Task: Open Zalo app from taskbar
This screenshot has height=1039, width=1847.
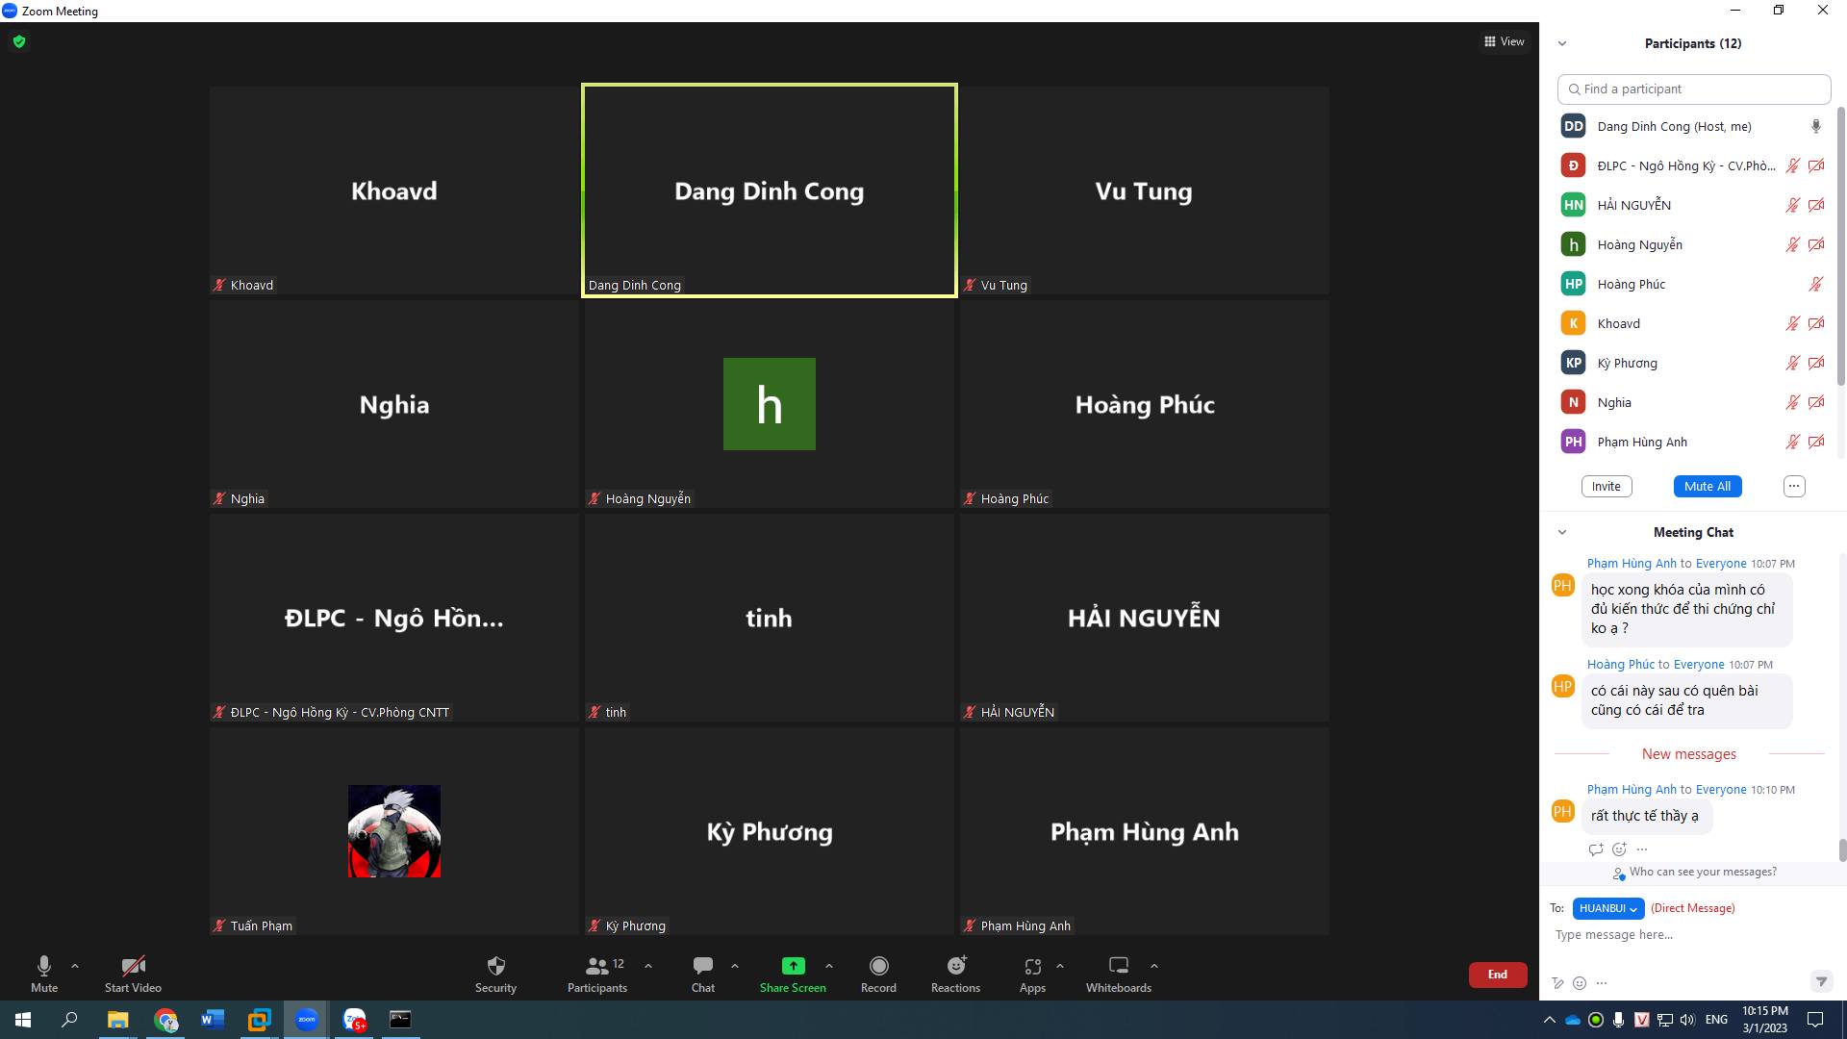Action: point(354,1020)
